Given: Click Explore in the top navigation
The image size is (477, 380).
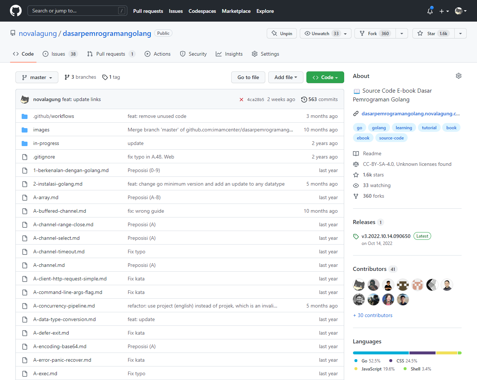Looking at the screenshot, I should pos(265,11).
